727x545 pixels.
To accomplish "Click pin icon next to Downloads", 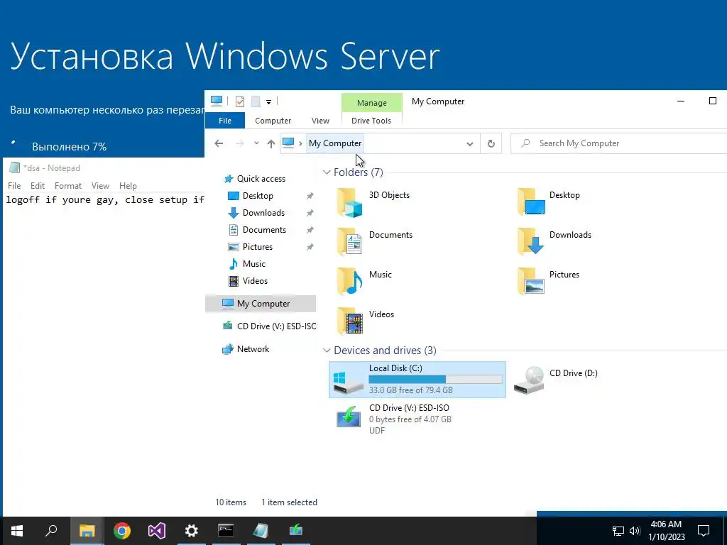I will pyautogui.click(x=310, y=213).
